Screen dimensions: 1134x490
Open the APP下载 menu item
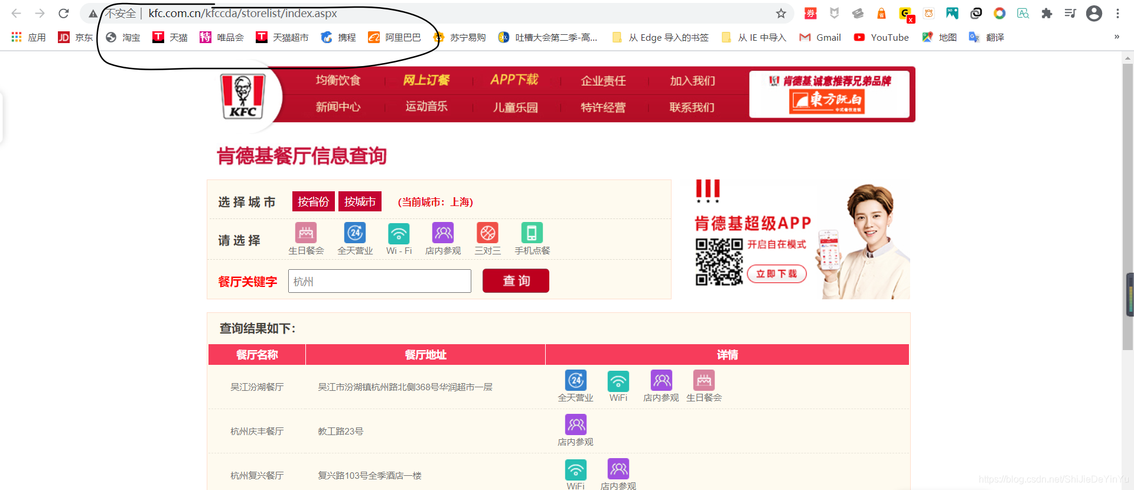point(514,80)
